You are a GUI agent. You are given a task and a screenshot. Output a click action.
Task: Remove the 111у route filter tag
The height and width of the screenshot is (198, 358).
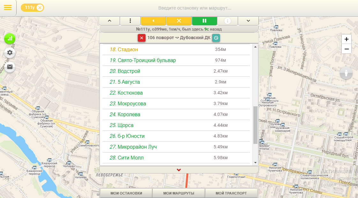point(40,8)
